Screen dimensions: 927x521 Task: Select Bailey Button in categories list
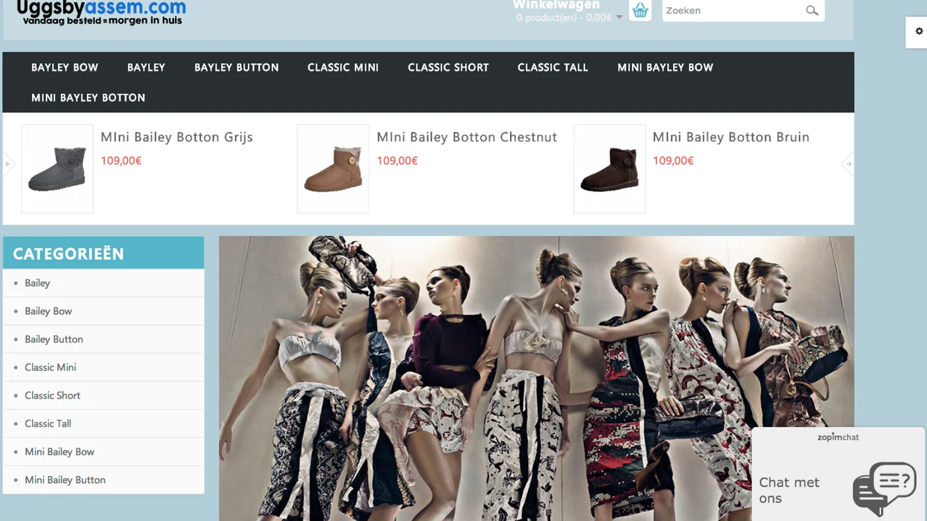point(54,339)
